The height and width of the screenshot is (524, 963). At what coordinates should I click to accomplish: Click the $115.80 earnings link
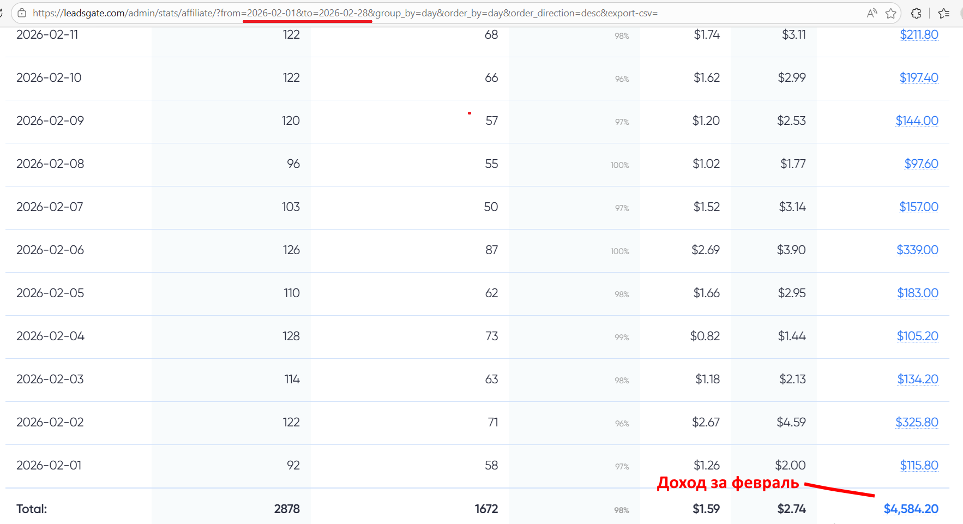(919, 466)
